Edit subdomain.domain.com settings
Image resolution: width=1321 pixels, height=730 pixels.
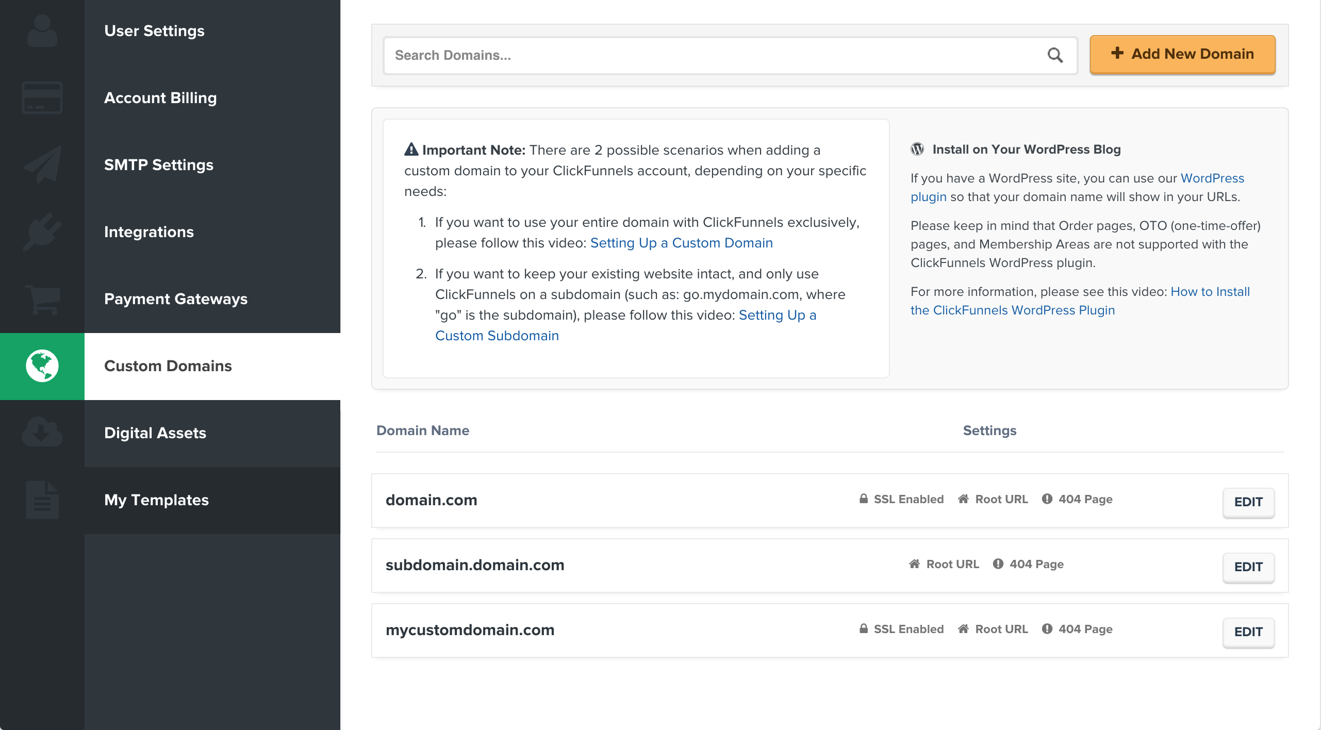pos(1248,567)
